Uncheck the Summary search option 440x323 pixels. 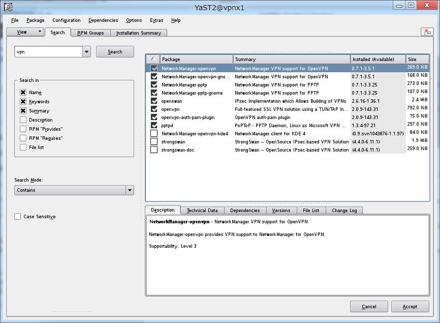[x=23, y=111]
